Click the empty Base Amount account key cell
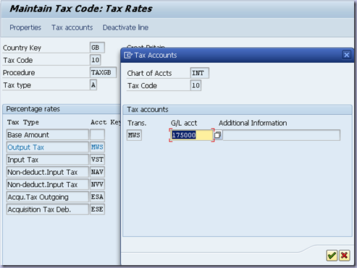Screen dimensions: 357x268 pyautogui.click(x=97, y=134)
